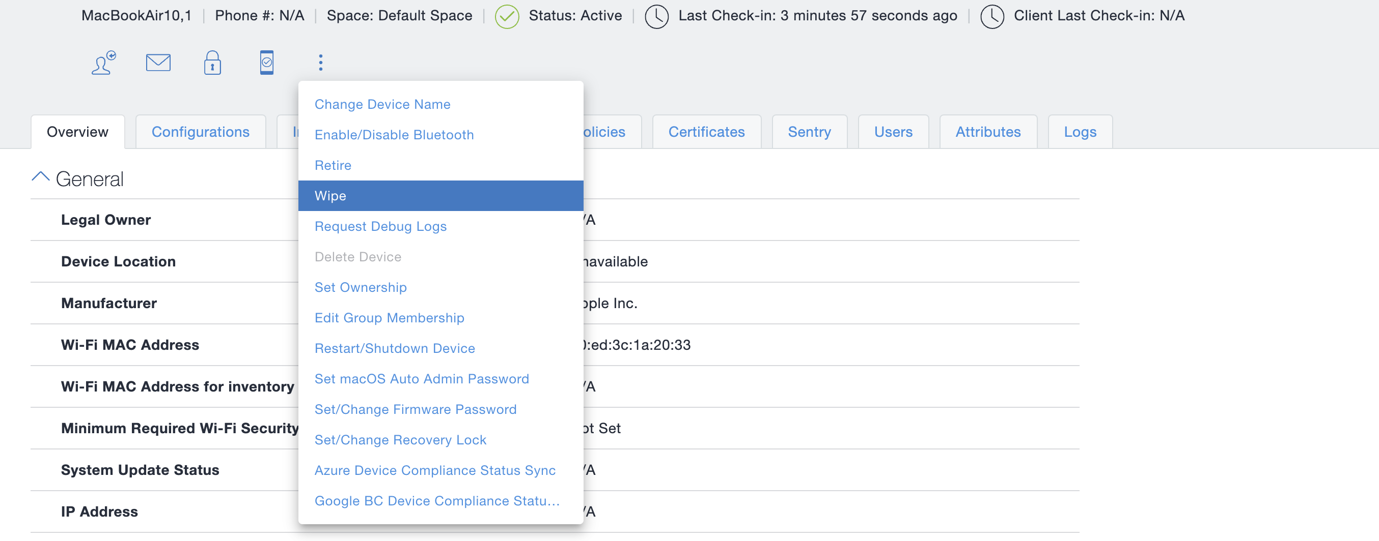Screen dimensions: 1379x541
Task: Open the Set Ownership option
Action: (x=360, y=287)
